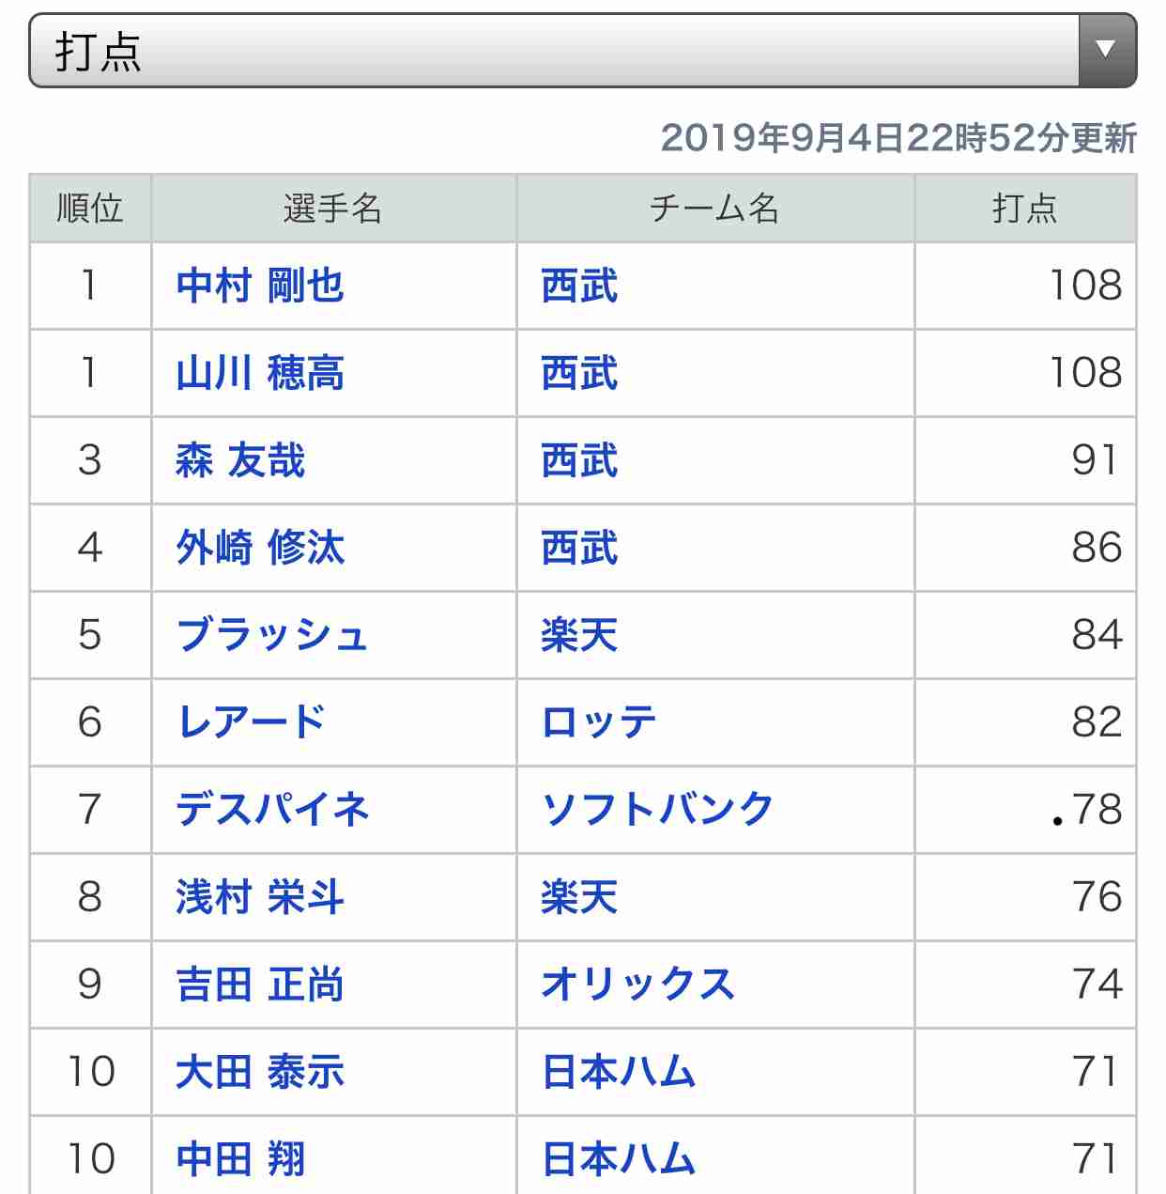
Task: Click the 選手名 column header
Action: tap(333, 209)
